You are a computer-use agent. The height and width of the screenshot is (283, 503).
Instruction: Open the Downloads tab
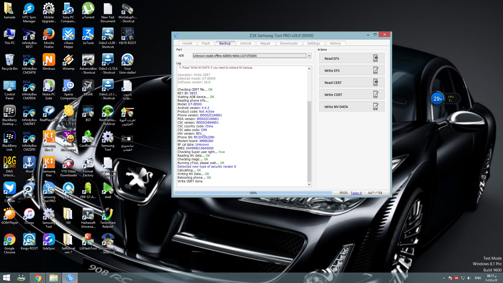pyautogui.click(x=289, y=43)
